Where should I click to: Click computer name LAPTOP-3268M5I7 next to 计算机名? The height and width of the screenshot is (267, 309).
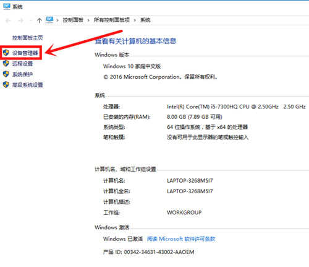click(190, 181)
